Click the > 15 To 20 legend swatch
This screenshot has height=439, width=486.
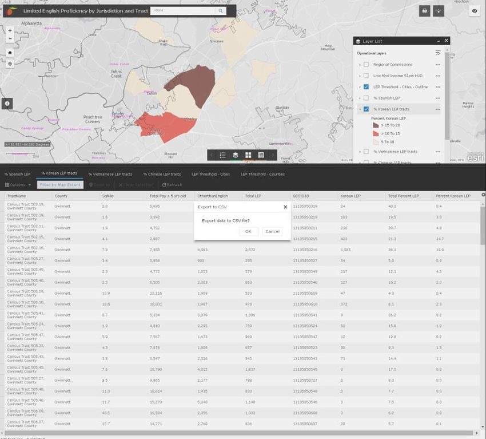point(376,125)
